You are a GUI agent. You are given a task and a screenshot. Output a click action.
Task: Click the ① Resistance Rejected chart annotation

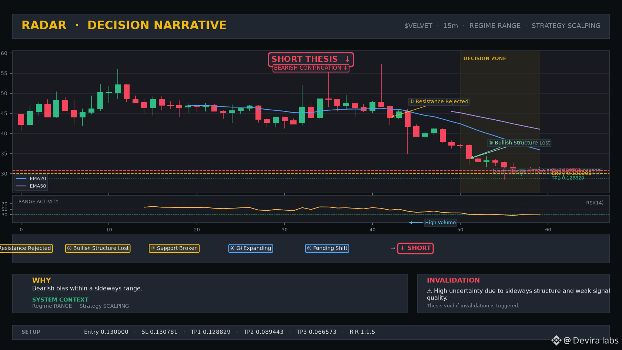click(x=439, y=101)
